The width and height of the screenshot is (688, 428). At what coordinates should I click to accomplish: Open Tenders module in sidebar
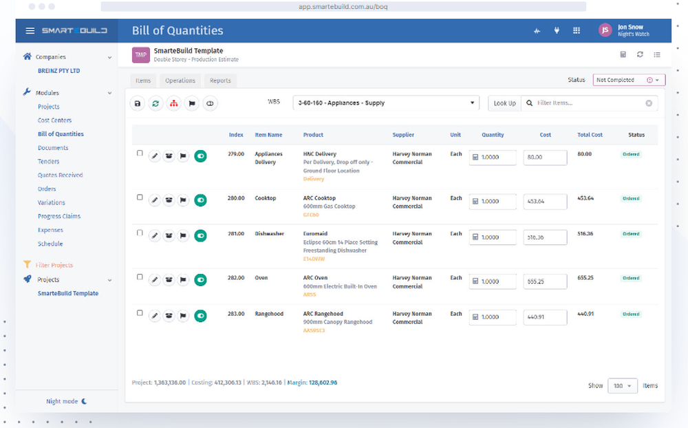point(48,162)
